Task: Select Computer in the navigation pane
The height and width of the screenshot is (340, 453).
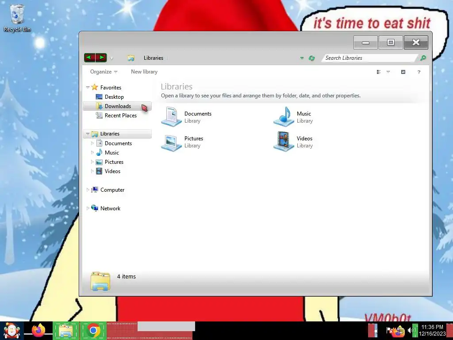Action: [112, 190]
